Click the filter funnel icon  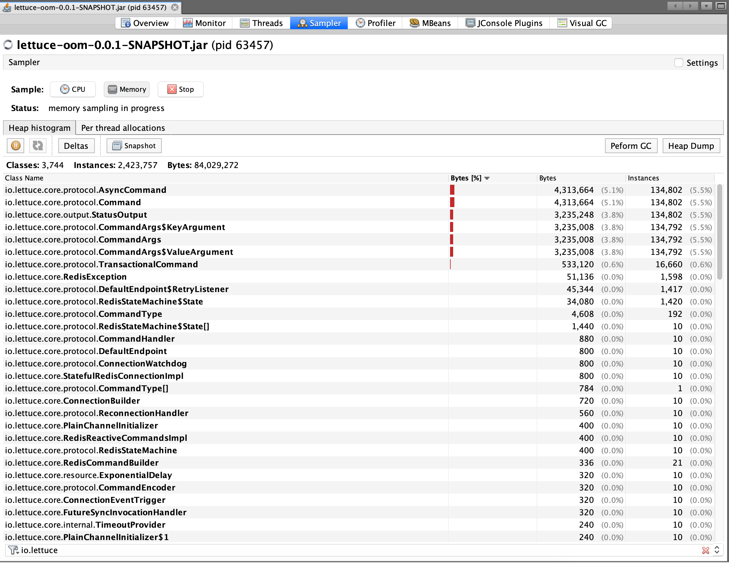tap(13, 550)
